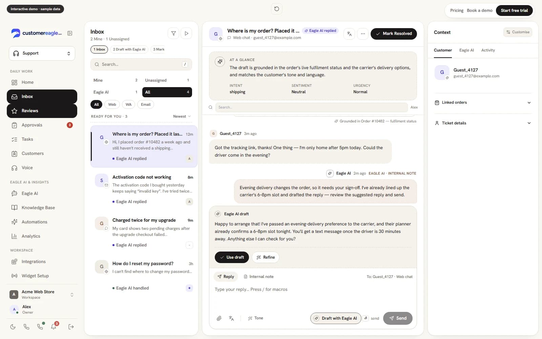Image resolution: width=542 pixels, height=339 pixels.
Task: Select the Unassigned inbox view
Action: pos(167,80)
